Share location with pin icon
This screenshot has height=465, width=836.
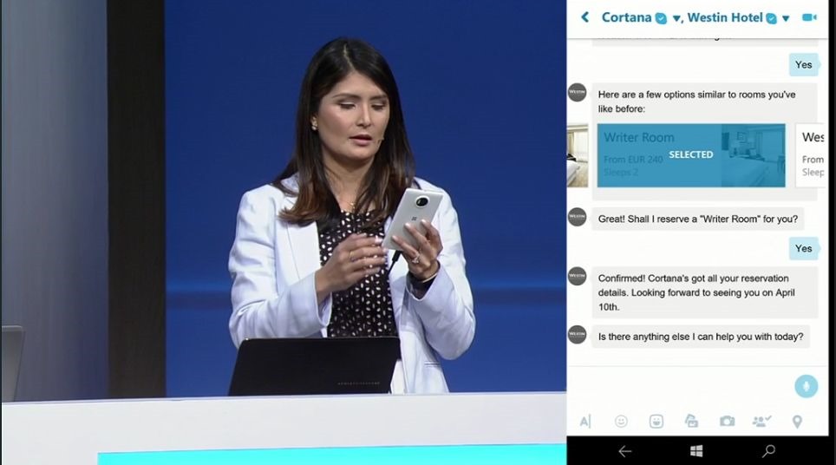coord(797,422)
